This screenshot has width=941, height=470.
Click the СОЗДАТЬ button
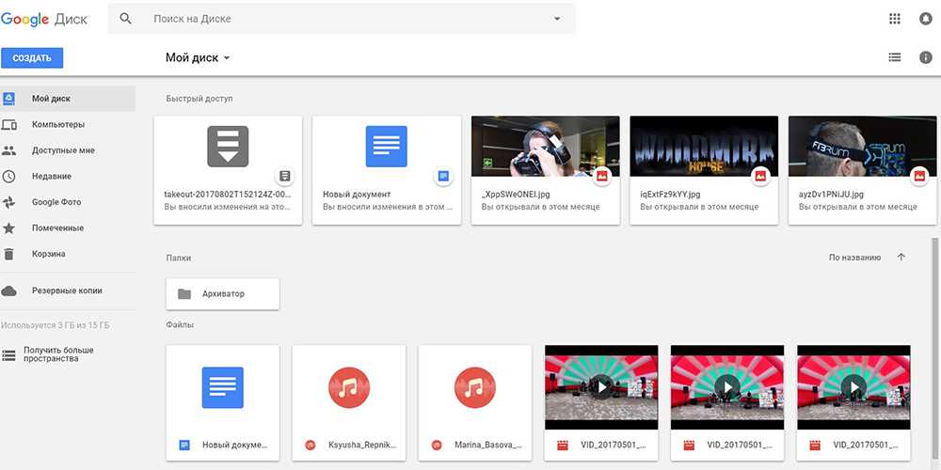(32, 58)
